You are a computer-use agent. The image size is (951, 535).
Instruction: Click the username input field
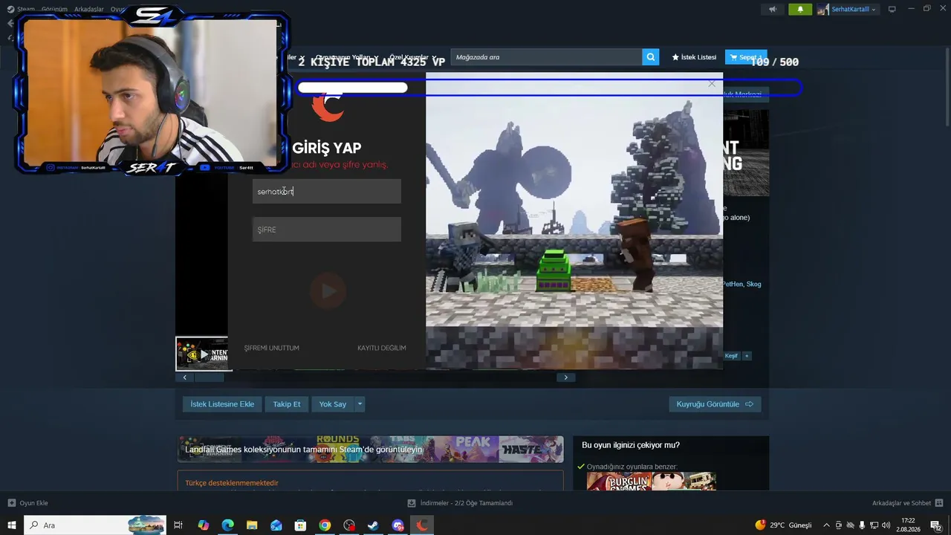tap(327, 191)
